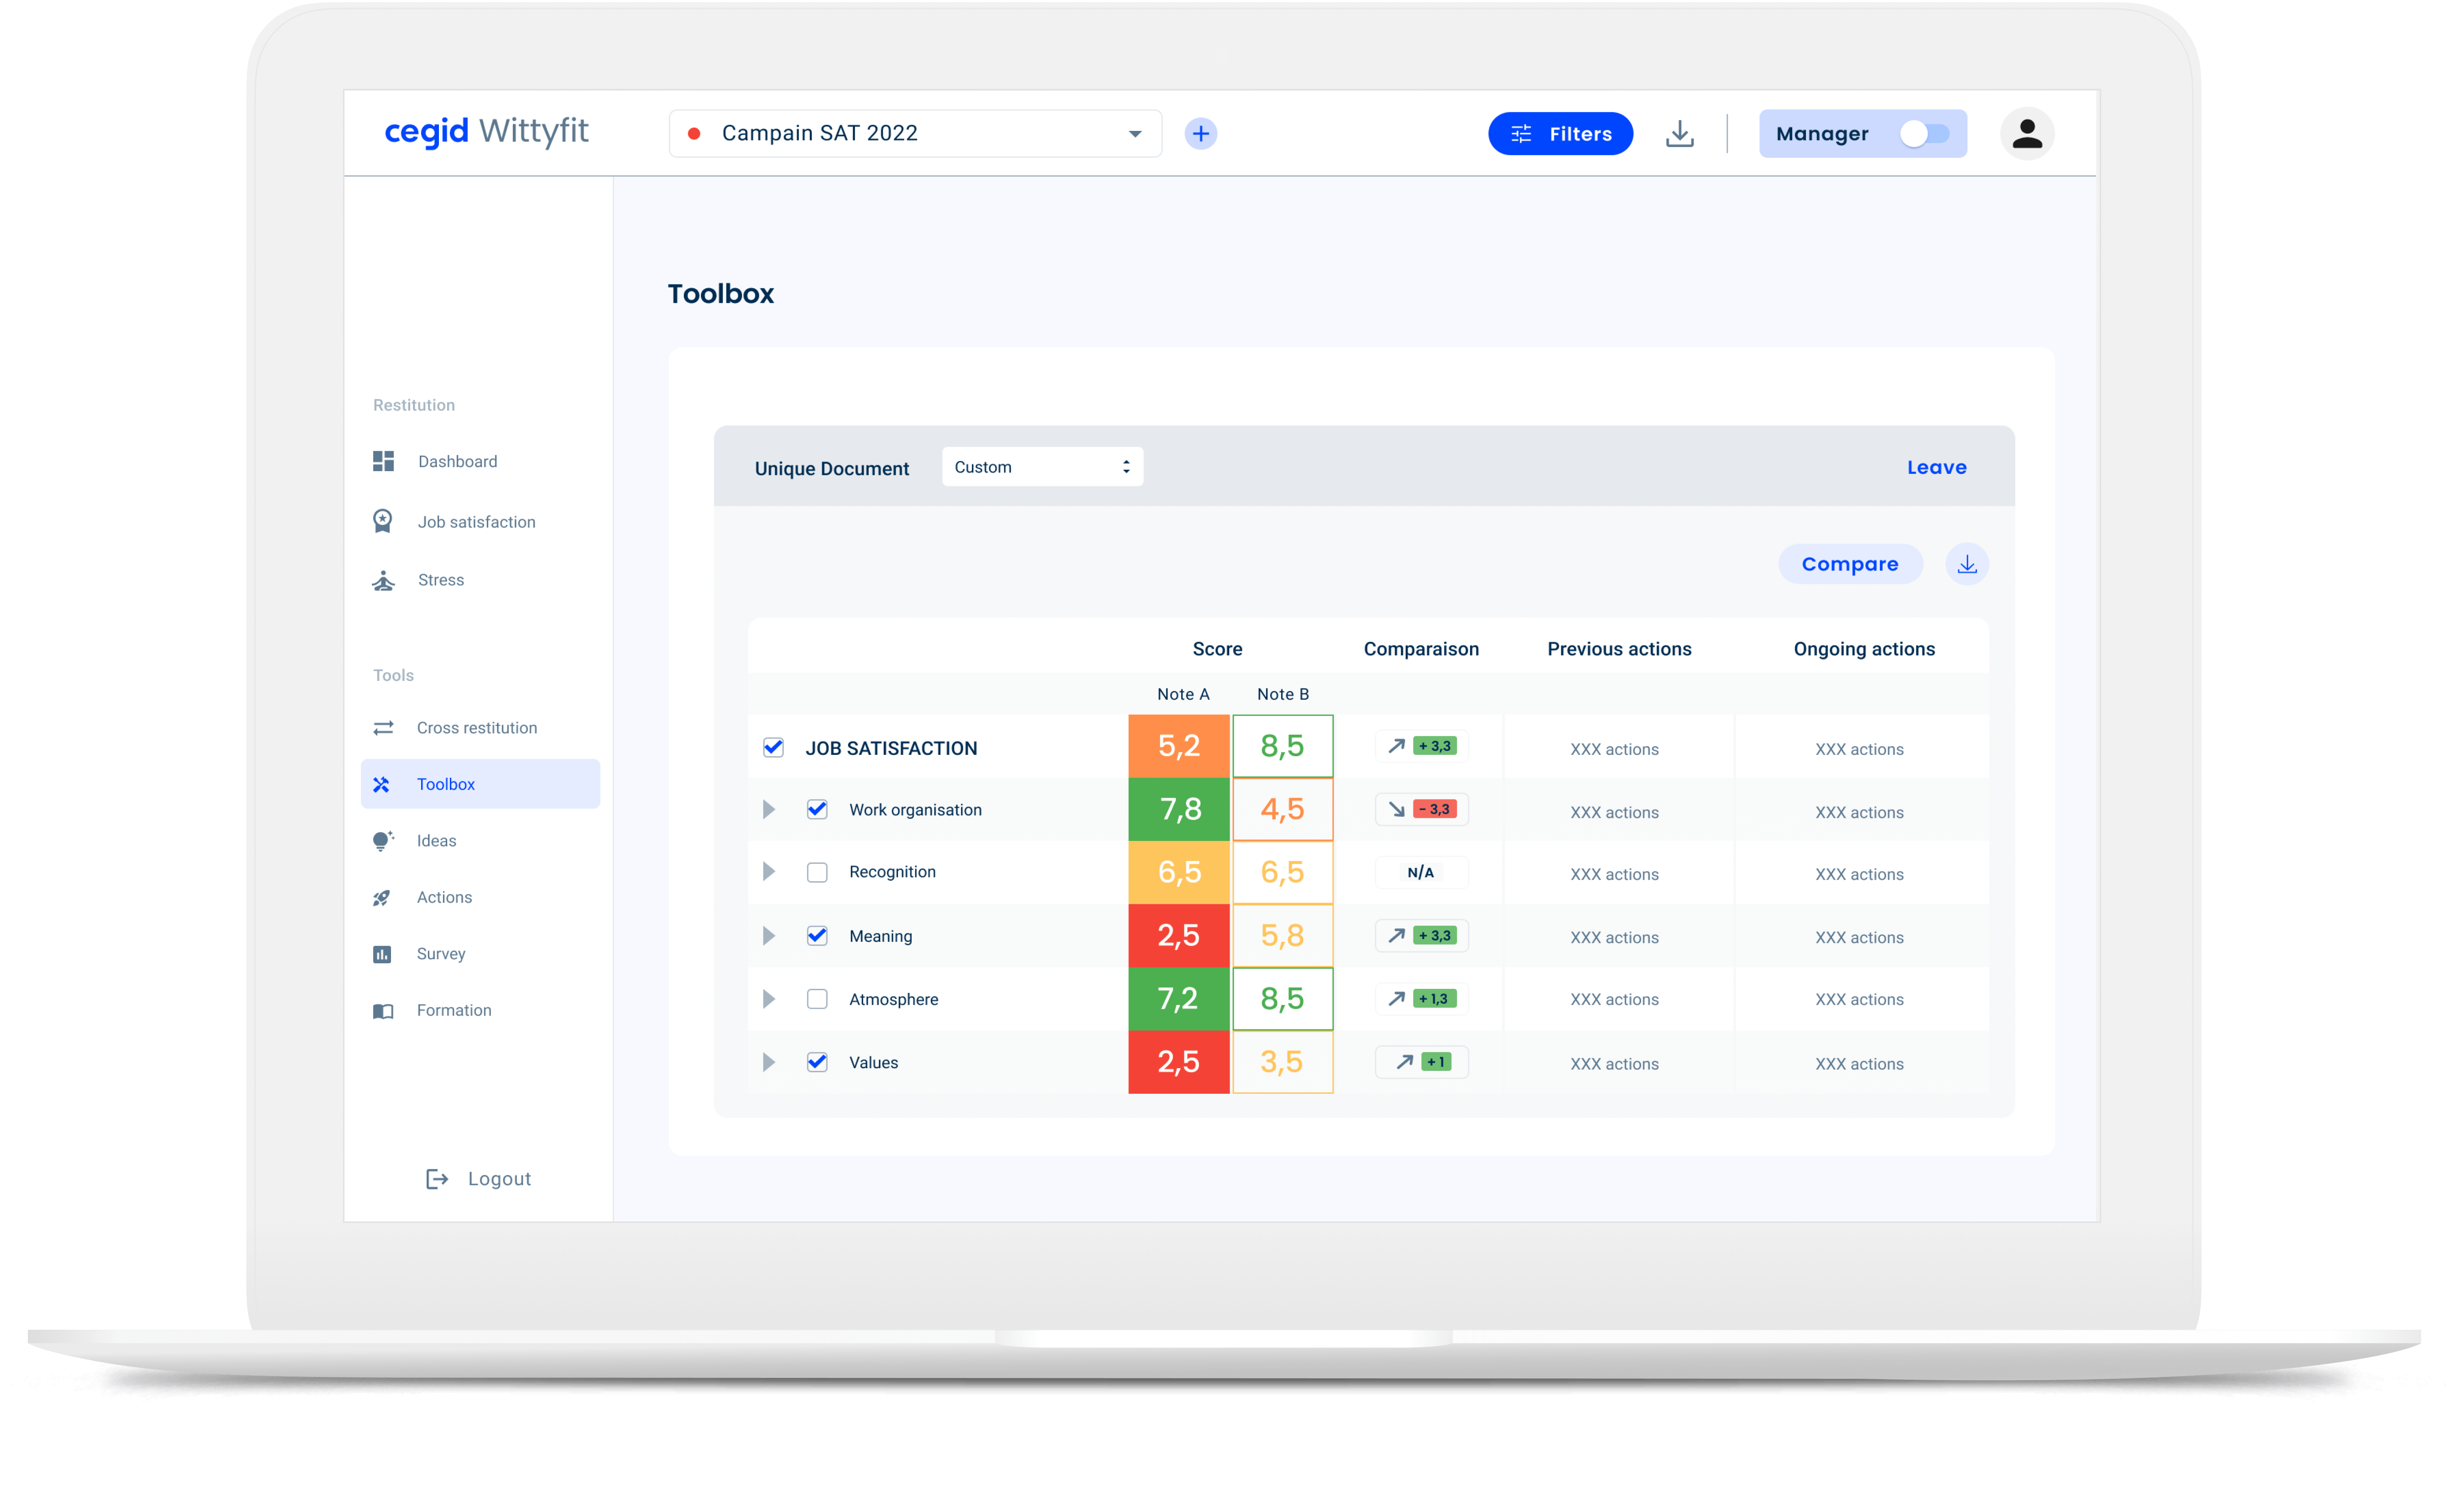Click the Survey chart icon

pyautogui.click(x=382, y=954)
